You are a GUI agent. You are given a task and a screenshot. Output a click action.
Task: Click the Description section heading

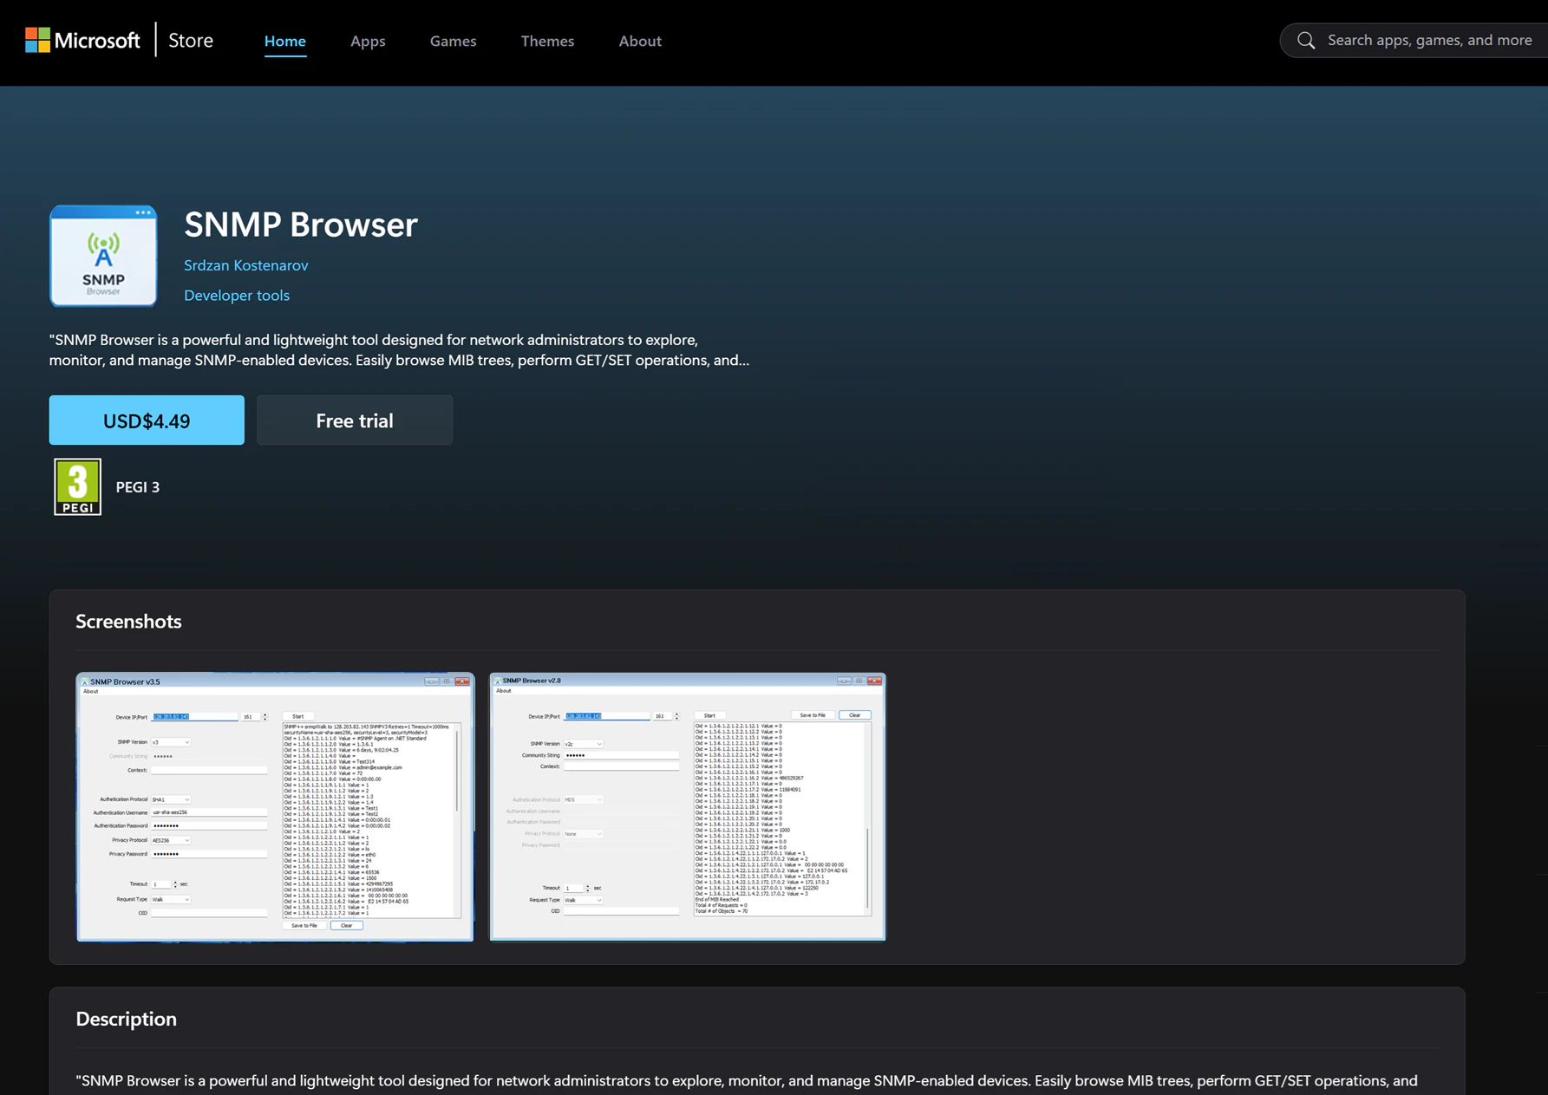tap(126, 1019)
